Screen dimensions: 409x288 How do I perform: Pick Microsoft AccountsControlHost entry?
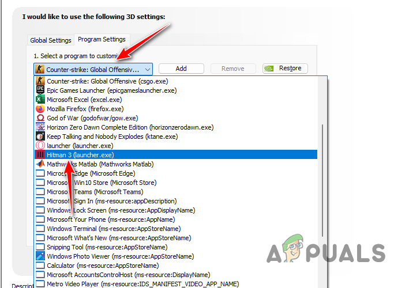[176, 275]
